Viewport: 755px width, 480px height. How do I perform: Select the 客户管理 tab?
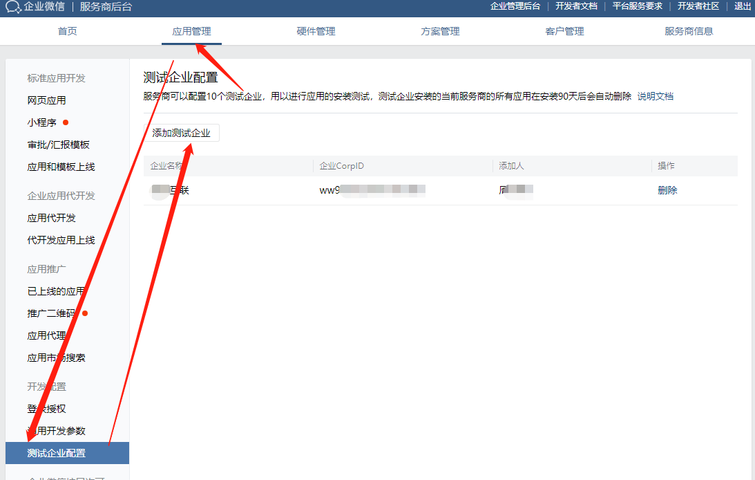pyautogui.click(x=564, y=31)
